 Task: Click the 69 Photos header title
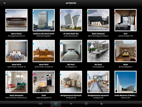coord(71,3)
